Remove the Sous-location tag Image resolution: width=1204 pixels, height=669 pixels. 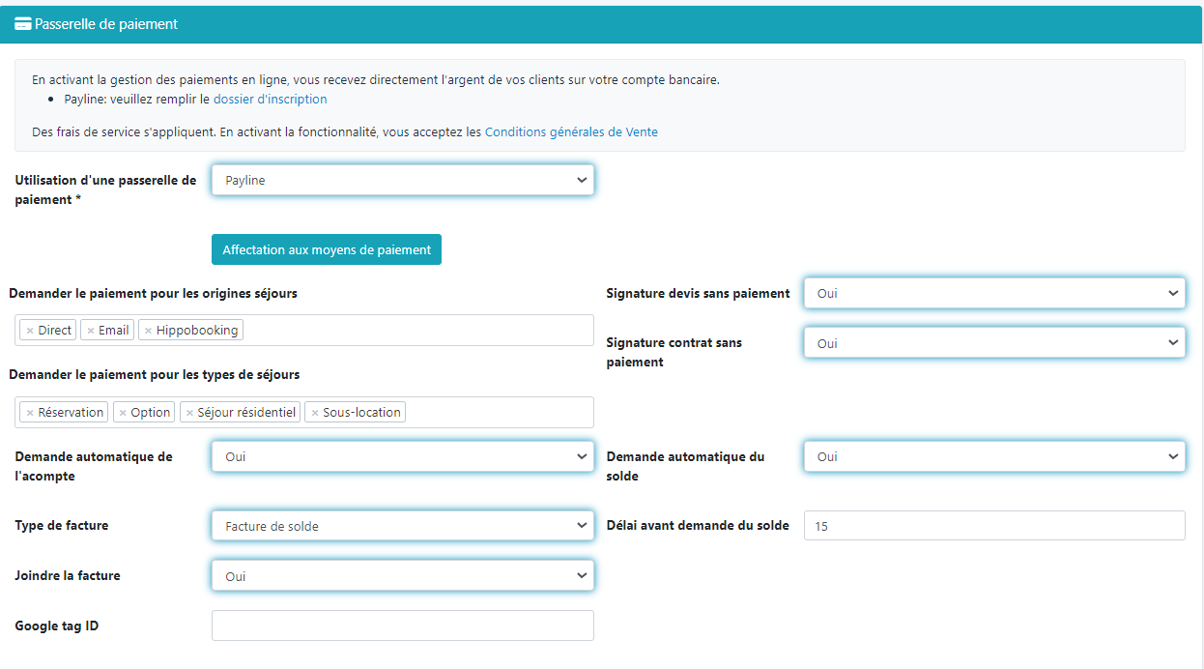pos(314,413)
